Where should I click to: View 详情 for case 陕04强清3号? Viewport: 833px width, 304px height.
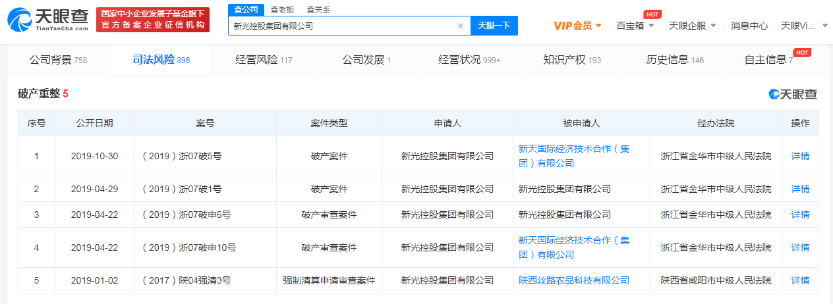[x=800, y=280]
